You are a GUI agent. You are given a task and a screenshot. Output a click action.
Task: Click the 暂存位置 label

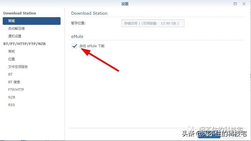click(x=79, y=23)
